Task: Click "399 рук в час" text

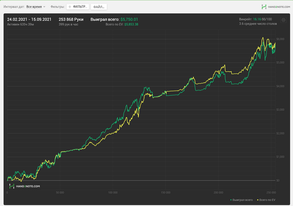Action: click(x=68, y=24)
